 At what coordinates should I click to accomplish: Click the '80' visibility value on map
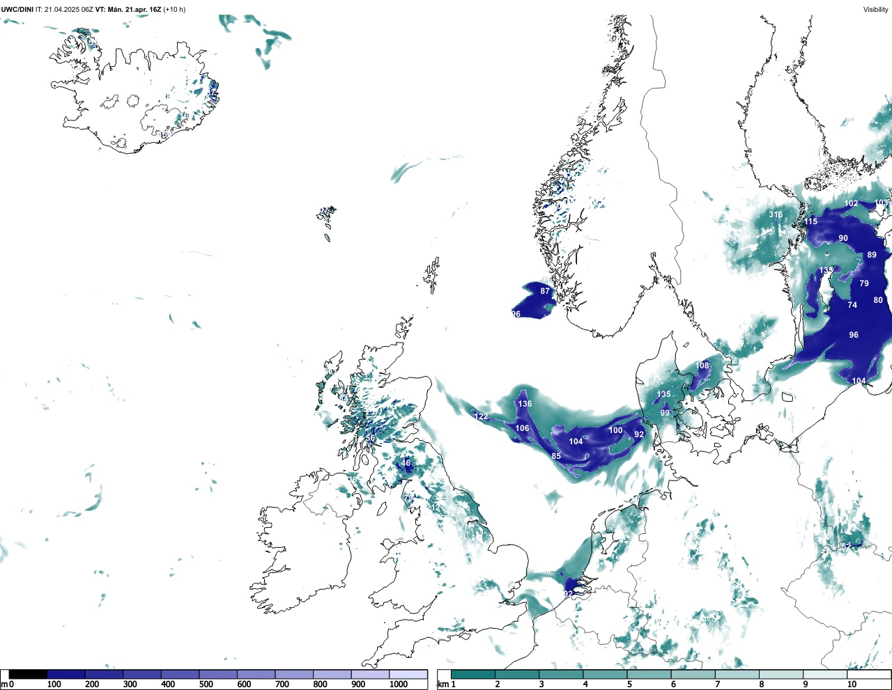point(878,301)
